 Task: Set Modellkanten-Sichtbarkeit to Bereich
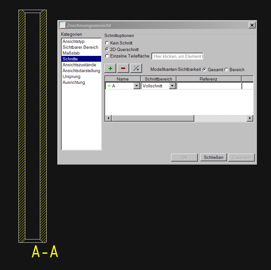pyautogui.click(x=226, y=70)
